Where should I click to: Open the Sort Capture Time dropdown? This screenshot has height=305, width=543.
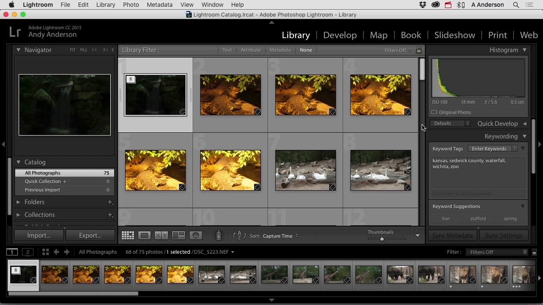click(280, 236)
